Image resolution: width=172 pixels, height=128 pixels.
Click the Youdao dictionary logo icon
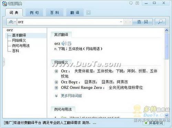pyautogui.click(x=4, y=3)
